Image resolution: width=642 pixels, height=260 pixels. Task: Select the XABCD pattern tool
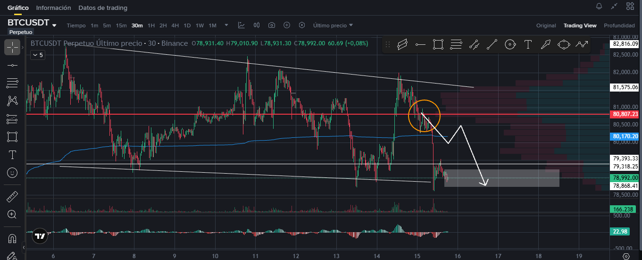[12, 101]
